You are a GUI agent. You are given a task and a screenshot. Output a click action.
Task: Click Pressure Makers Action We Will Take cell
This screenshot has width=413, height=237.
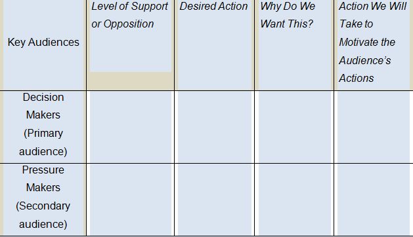click(x=374, y=200)
